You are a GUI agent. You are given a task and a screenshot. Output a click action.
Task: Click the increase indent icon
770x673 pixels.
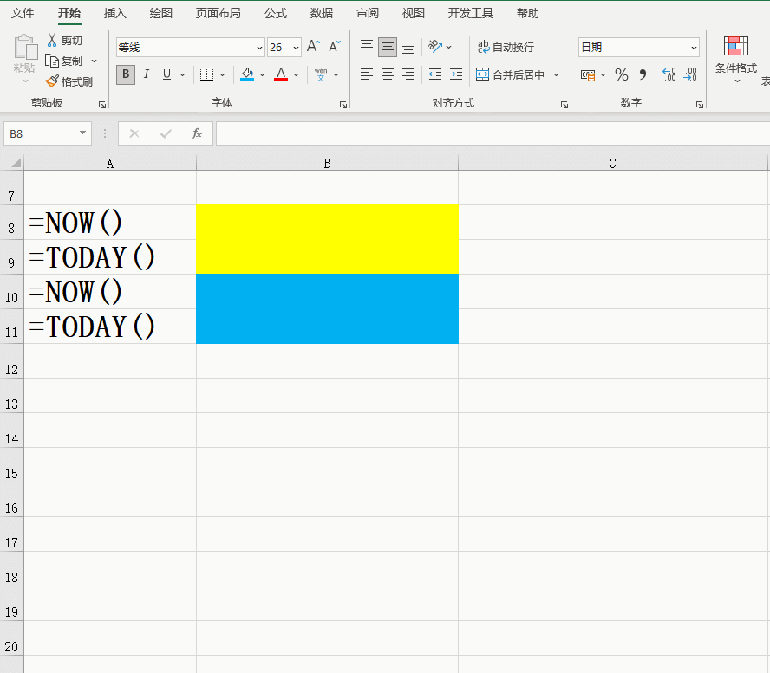(x=456, y=74)
